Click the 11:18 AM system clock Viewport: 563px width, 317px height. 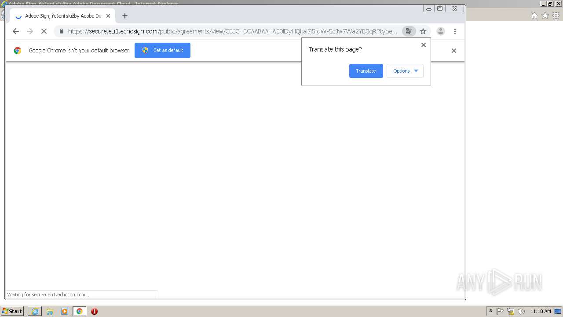[x=541, y=311]
